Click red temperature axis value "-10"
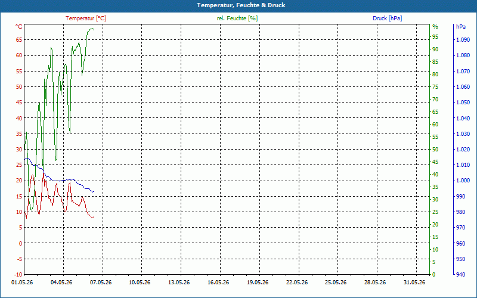The height and width of the screenshot is (298, 477). pyautogui.click(x=18, y=275)
